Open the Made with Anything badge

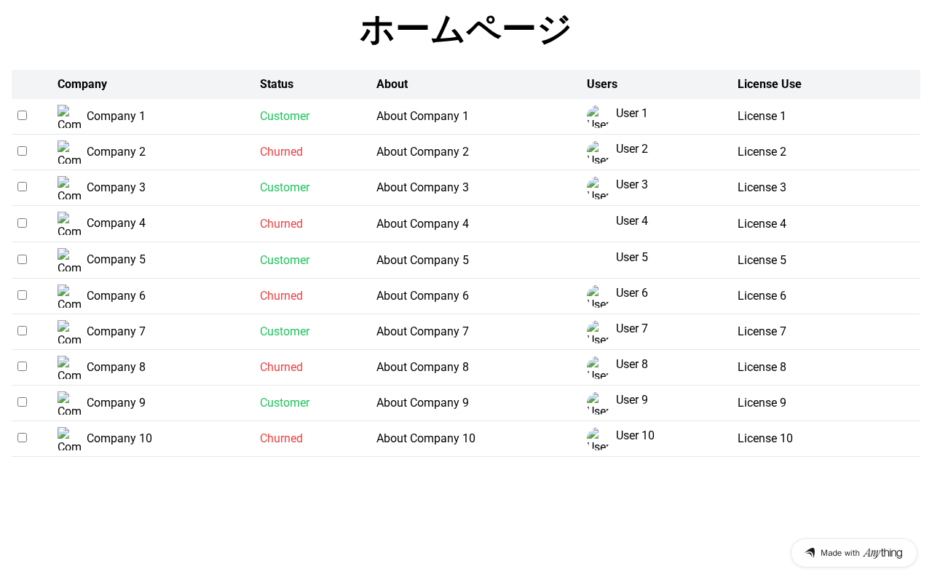(x=854, y=553)
